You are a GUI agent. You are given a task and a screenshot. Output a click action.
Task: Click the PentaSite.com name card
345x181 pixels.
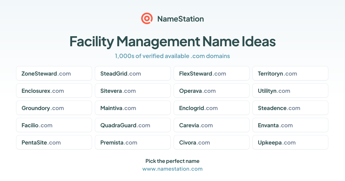tap(54, 143)
